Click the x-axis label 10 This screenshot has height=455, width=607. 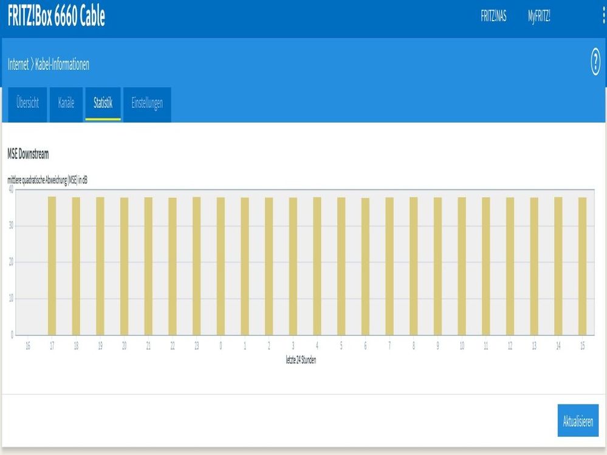coord(462,346)
